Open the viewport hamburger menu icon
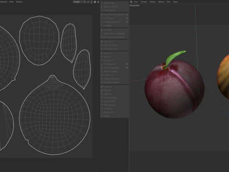This screenshot has width=229, height=172. 131,2
